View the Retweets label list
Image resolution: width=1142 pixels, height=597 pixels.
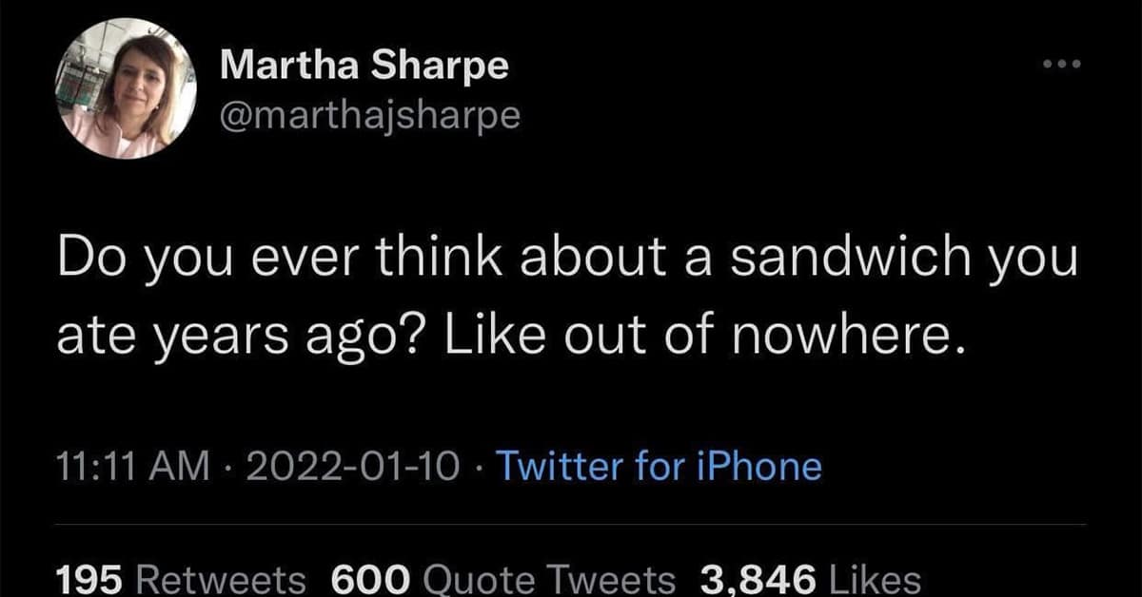tap(224, 580)
